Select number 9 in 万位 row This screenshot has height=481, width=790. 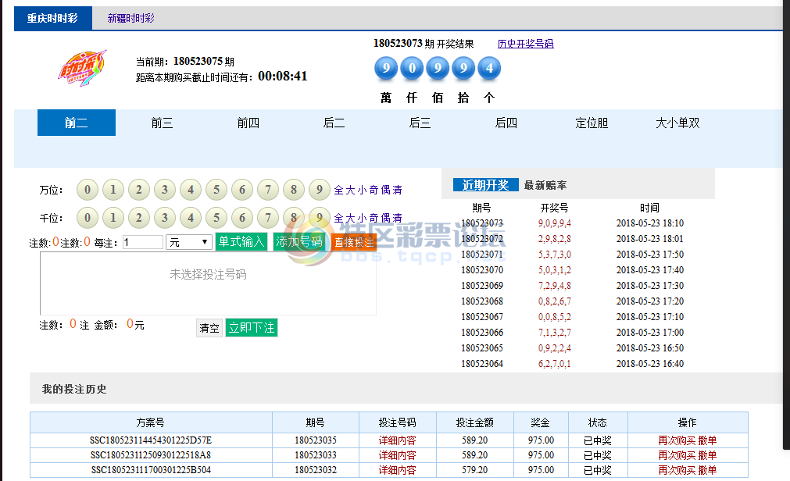(319, 190)
